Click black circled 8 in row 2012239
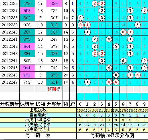The height and width of the screenshot is (140, 148). click(137, 25)
